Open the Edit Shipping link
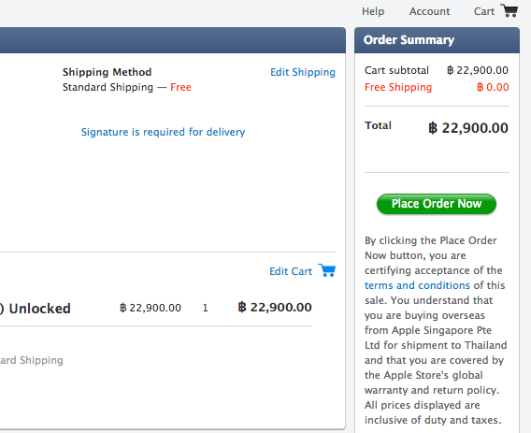The width and height of the screenshot is (531, 433). [303, 72]
